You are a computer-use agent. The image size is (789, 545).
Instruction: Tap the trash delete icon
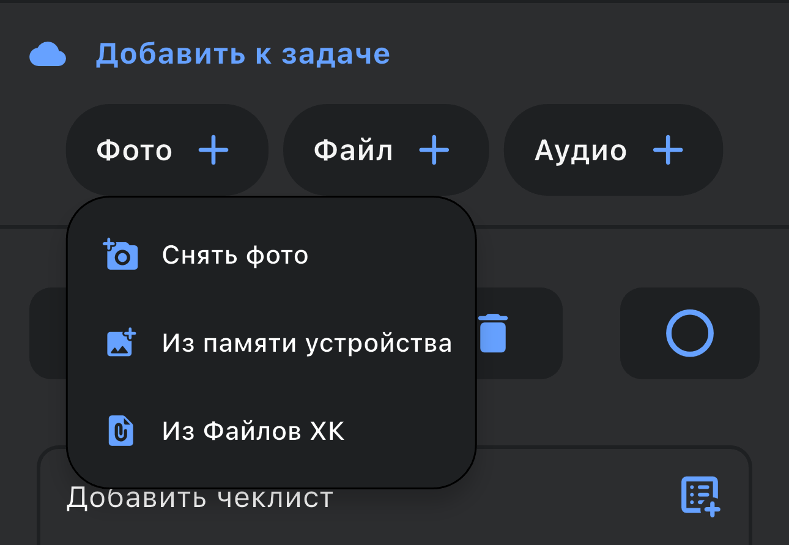493,333
